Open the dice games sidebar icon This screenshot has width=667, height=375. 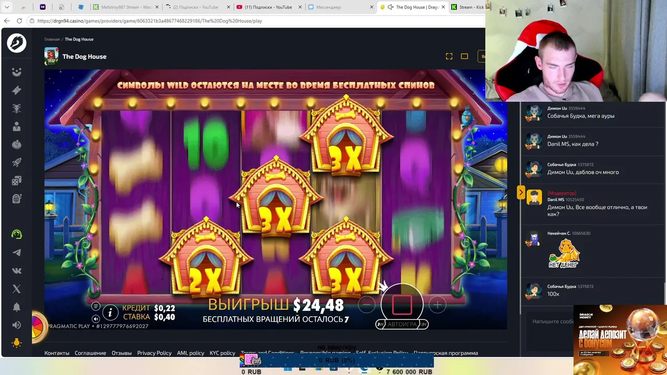point(17,181)
